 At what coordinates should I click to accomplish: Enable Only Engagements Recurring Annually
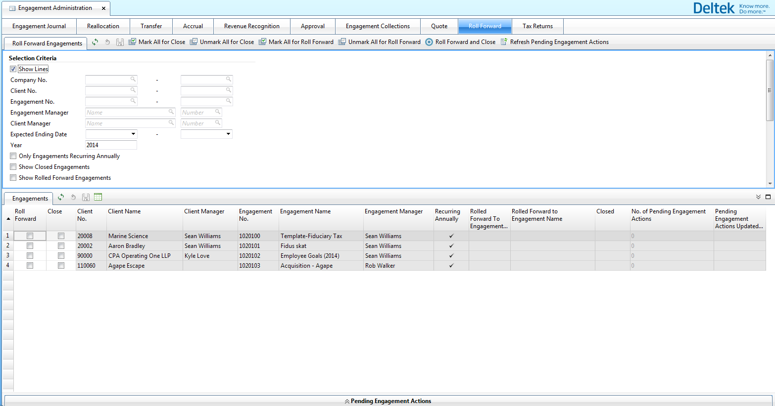click(13, 156)
